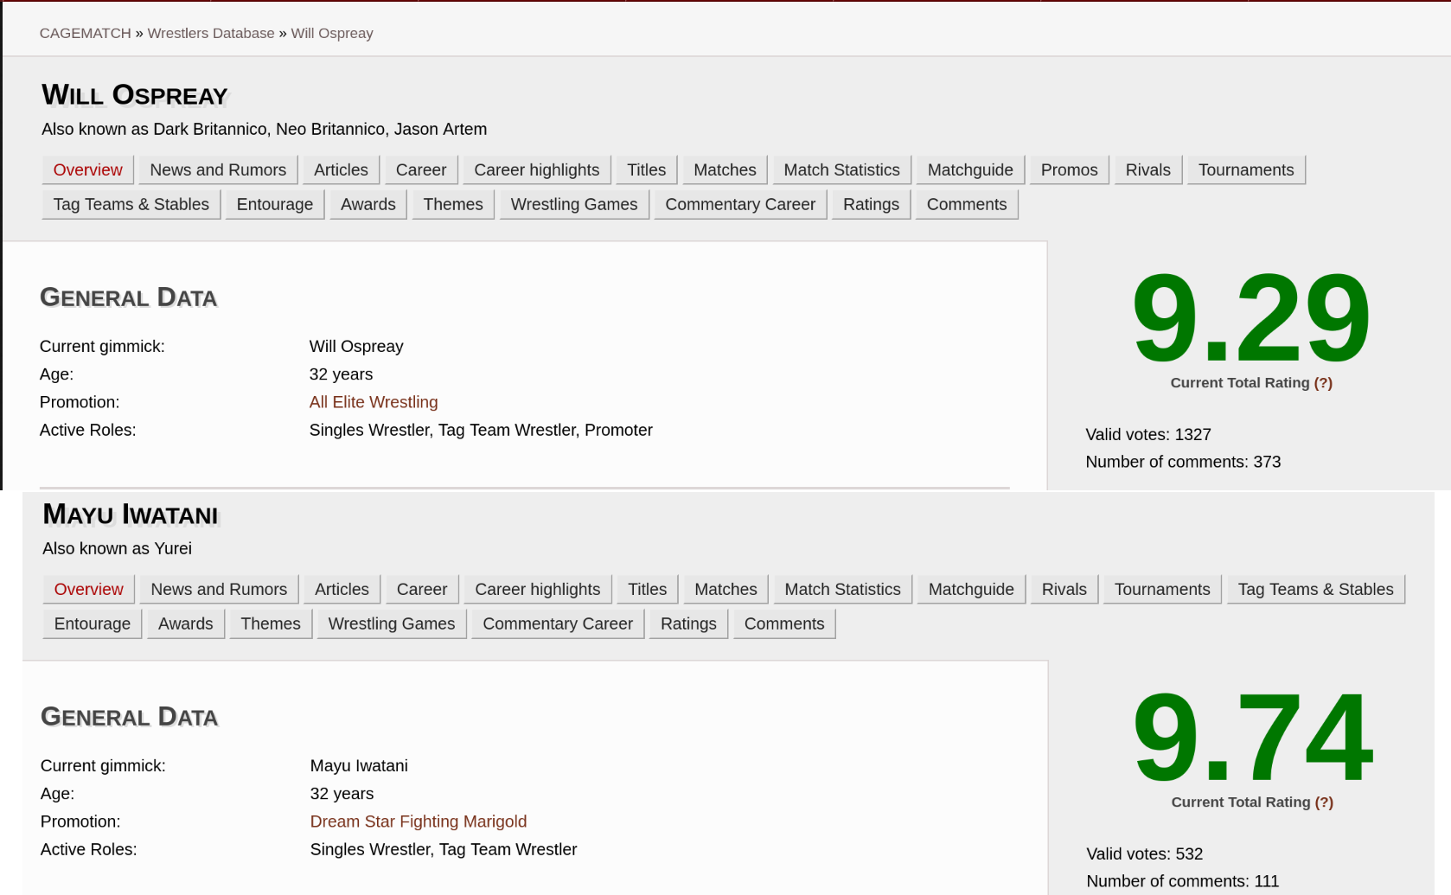Open Mayu Iwatani's Entourage tab
This screenshot has height=895, width=1451.
93,623
